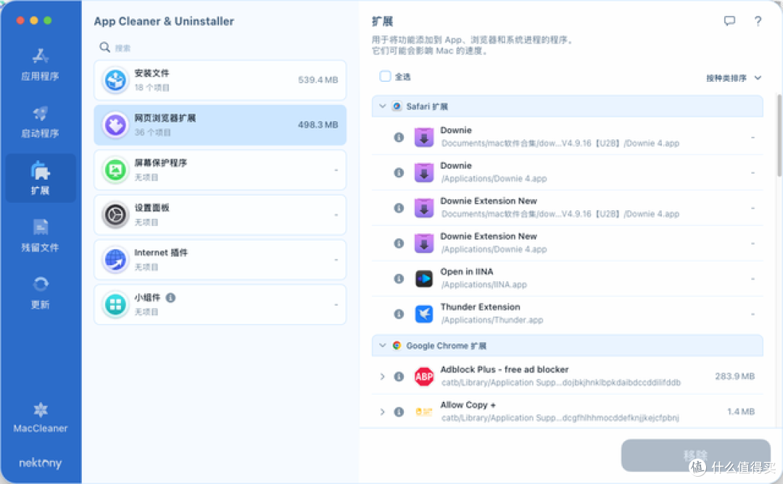Click the App Cleaner & Uninstaller title

pyautogui.click(x=164, y=21)
